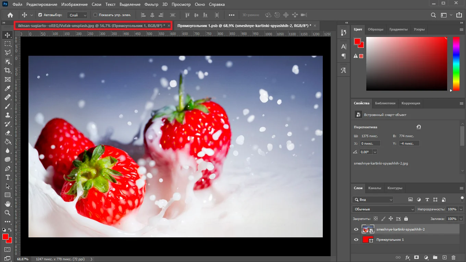Click the hue spectrum slider

[456, 64]
